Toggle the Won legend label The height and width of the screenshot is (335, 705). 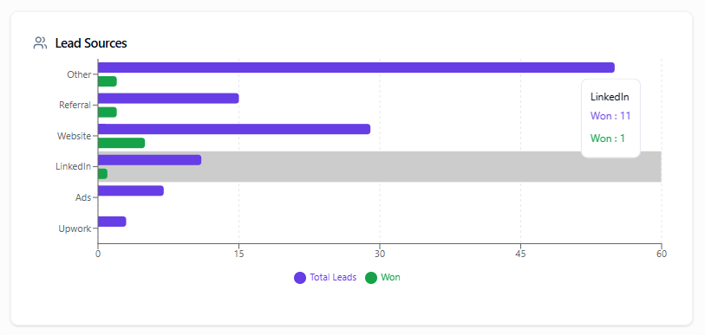[390, 278]
